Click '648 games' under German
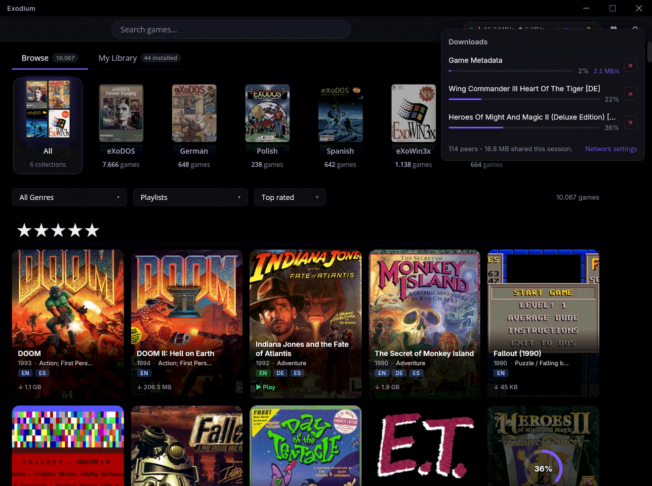This screenshot has height=486, width=652. coord(194,165)
